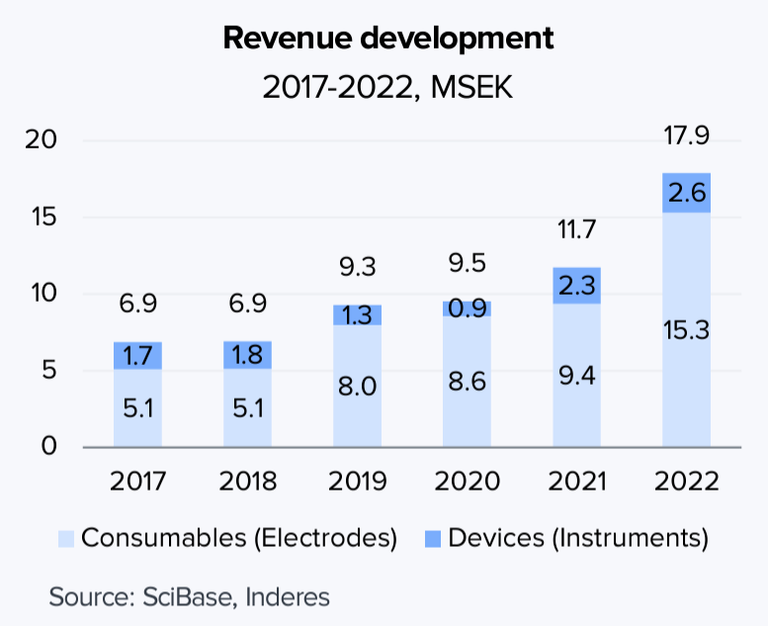Screen dimensions: 768x626
Task: Select the 2021 Consumables segment showing 9.4
Action: click(576, 376)
